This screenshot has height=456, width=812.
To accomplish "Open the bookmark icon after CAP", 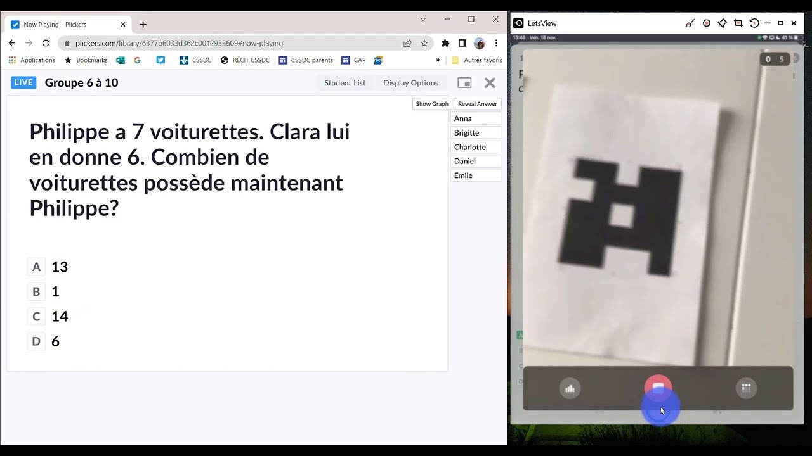I will pyautogui.click(x=378, y=60).
